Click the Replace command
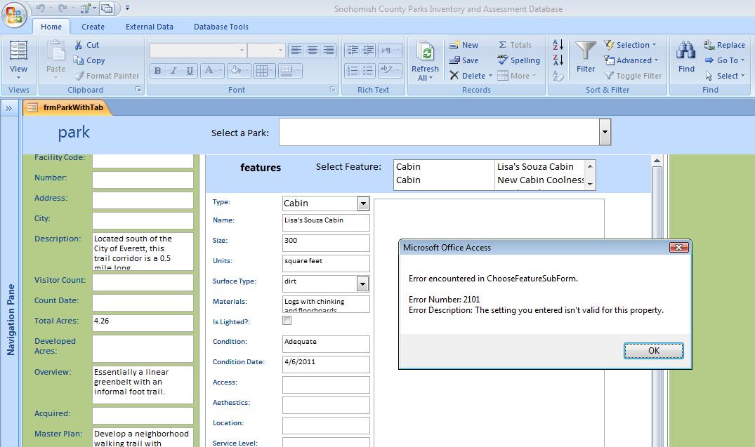The height and width of the screenshot is (447, 755). click(x=725, y=45)
